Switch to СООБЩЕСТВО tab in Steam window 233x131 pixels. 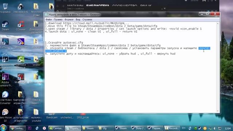coord(125,6)
